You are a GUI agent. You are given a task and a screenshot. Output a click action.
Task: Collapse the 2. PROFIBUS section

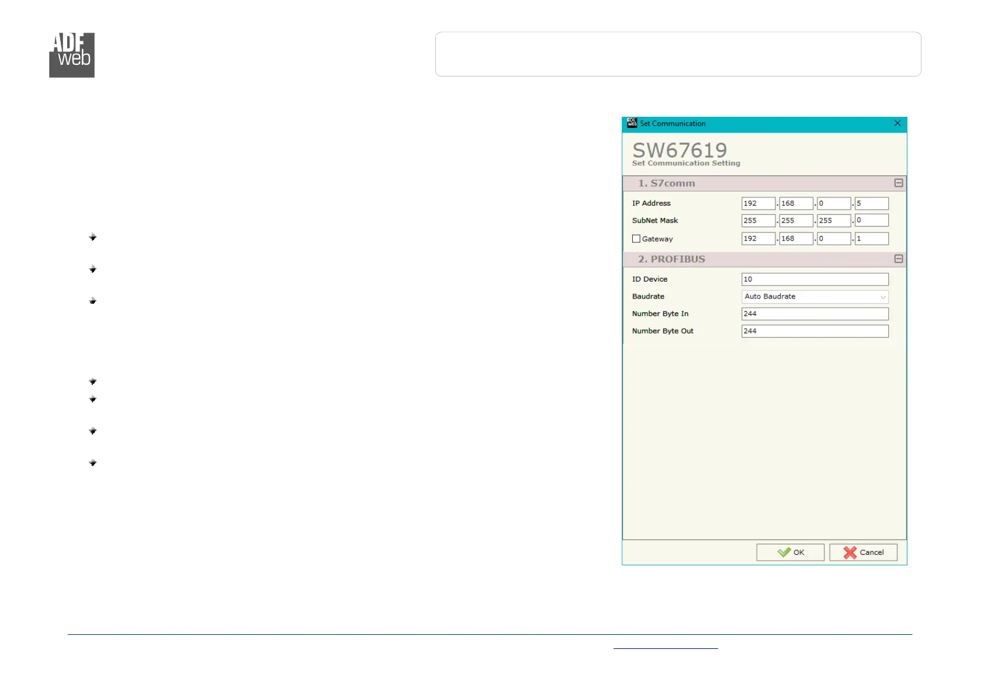coord(899,259)
